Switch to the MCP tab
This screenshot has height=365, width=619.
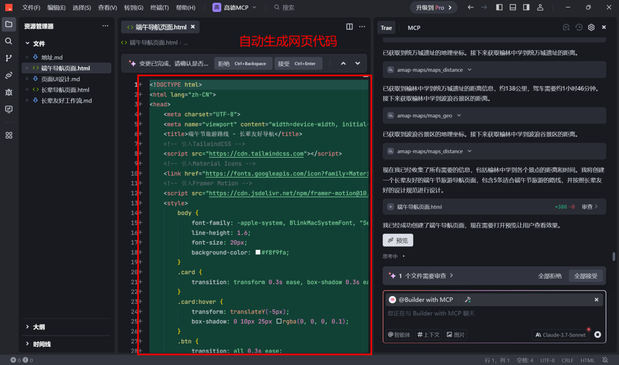point(414,28)
